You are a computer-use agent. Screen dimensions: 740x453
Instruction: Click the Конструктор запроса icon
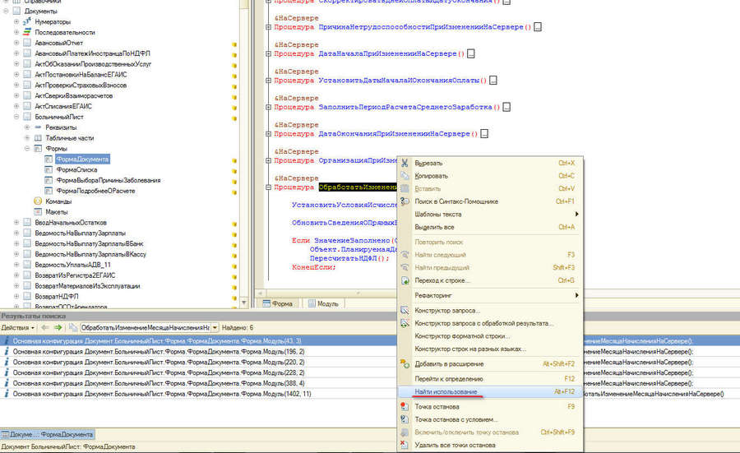pyautogui.click(x=405, y=310)
